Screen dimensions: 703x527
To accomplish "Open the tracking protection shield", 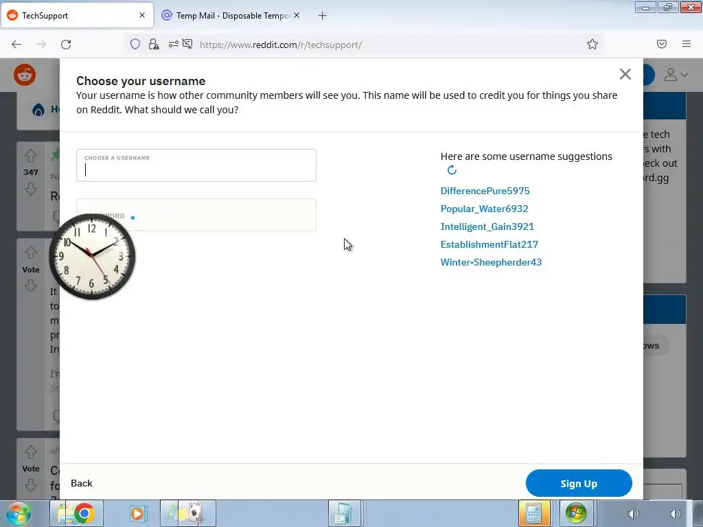I will coord(135,44).
